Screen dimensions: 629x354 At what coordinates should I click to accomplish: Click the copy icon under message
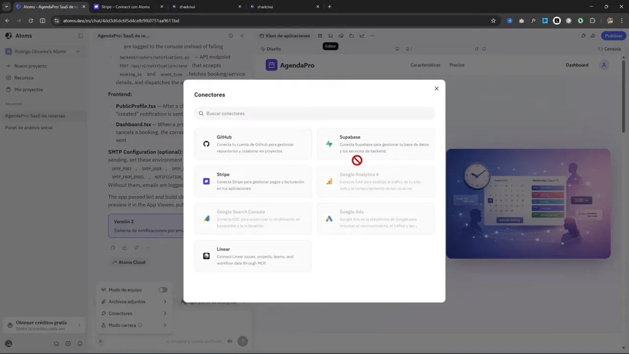pos(113,248)
